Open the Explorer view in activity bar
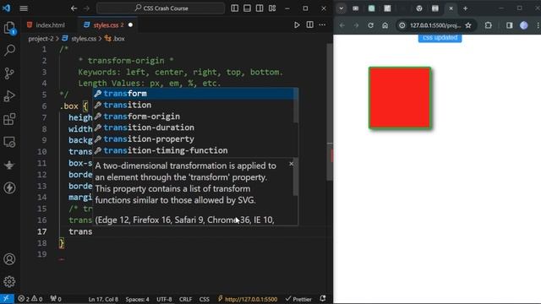 (x=9, y=28)
